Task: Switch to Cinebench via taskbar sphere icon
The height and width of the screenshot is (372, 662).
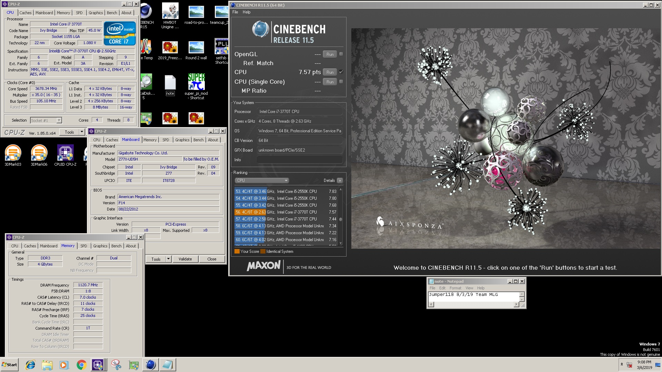Action: click(151, 365)
